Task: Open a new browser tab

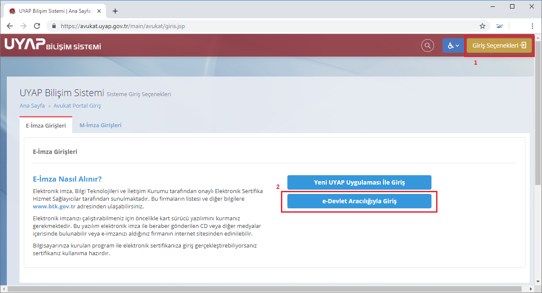Action: 115,11
